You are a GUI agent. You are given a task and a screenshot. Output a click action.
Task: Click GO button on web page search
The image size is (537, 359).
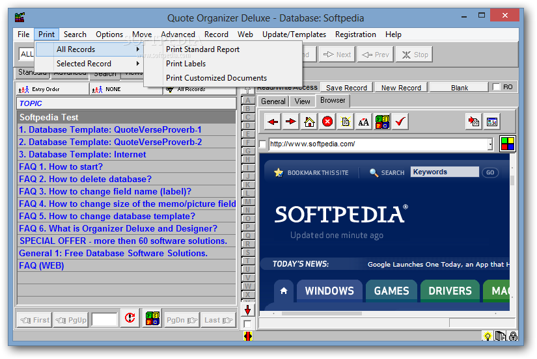[490, 172]
